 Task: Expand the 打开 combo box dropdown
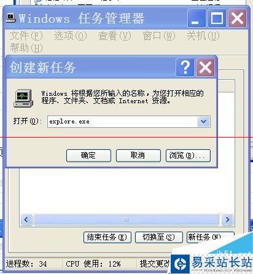click(x=204, y=122)
